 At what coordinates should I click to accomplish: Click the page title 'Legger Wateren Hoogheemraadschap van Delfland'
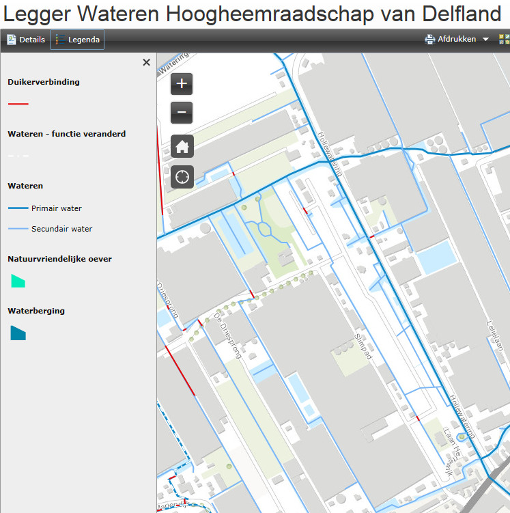tap(252, 14)
